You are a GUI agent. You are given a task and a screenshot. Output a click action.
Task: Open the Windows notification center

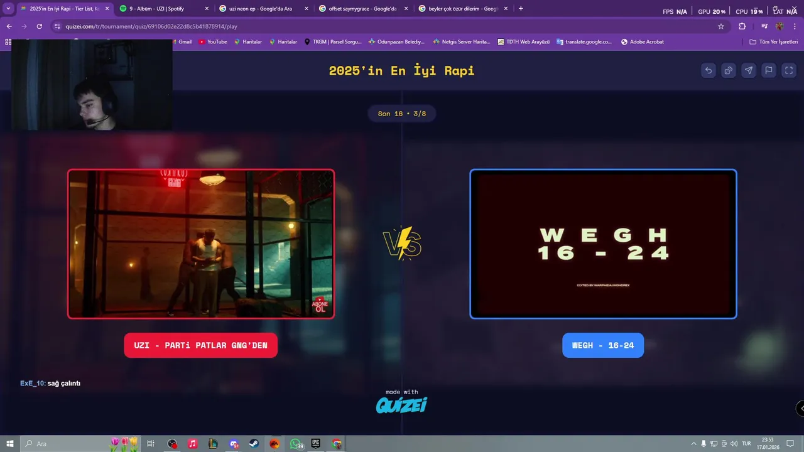(790, 444)
